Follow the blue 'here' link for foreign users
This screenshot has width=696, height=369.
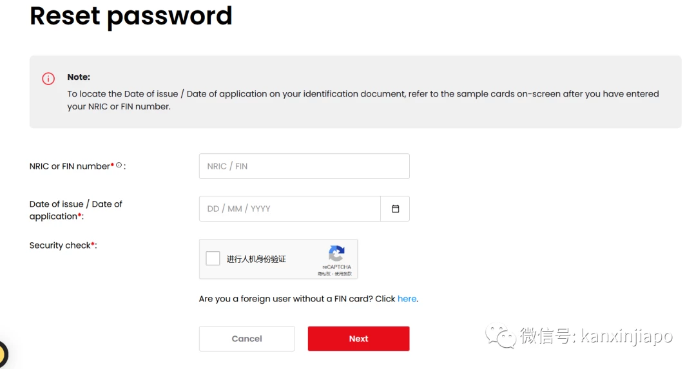(x=407, y=298)
